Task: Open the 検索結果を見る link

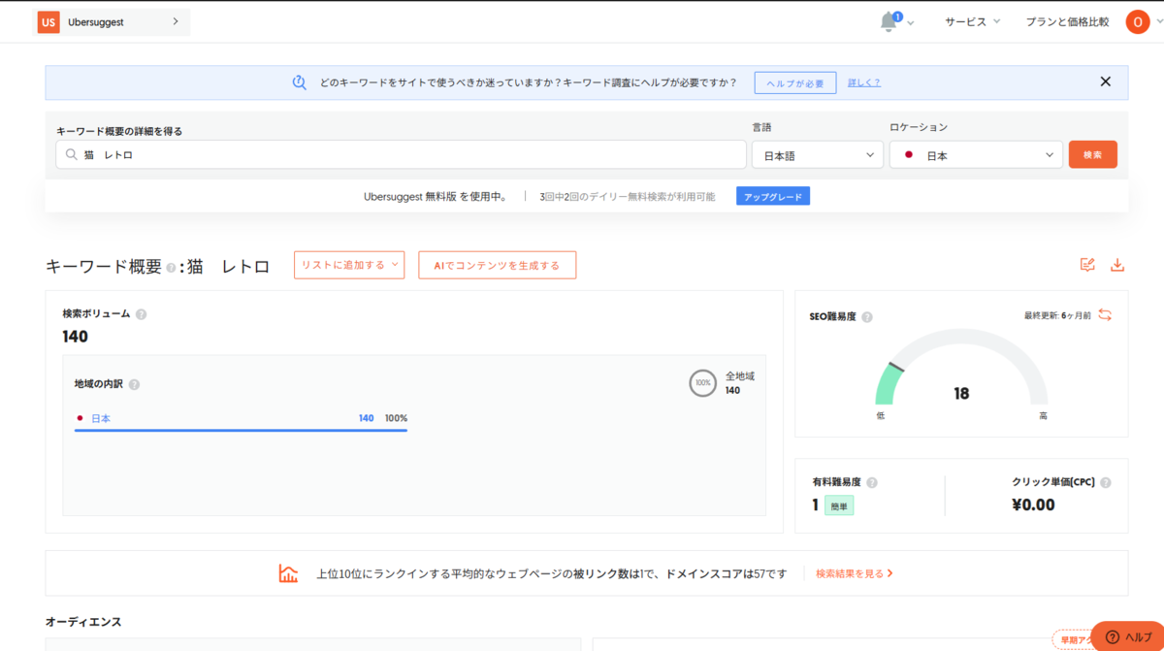Action: (855, 573)
